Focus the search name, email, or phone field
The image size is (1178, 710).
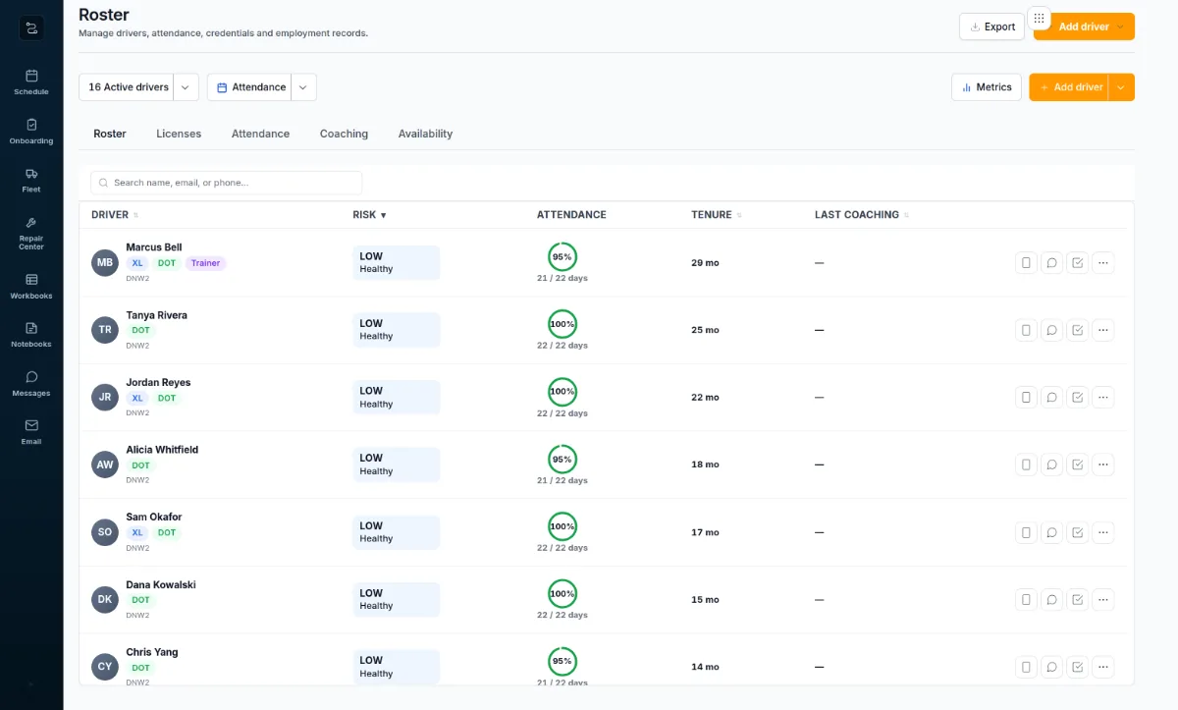point(226,183)
